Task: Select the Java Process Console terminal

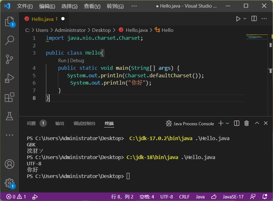Action: pyautogui.click(x=190, y=124)
